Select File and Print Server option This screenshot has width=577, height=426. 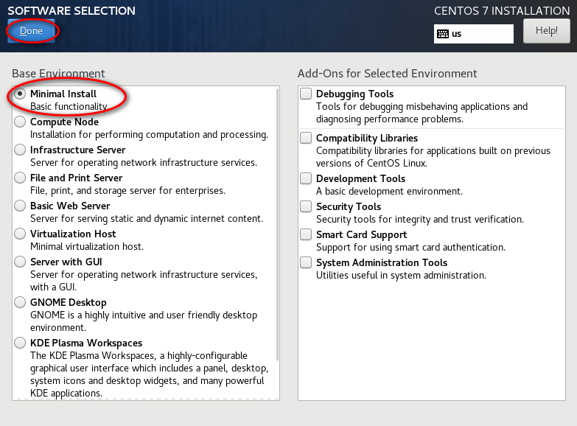20,178
